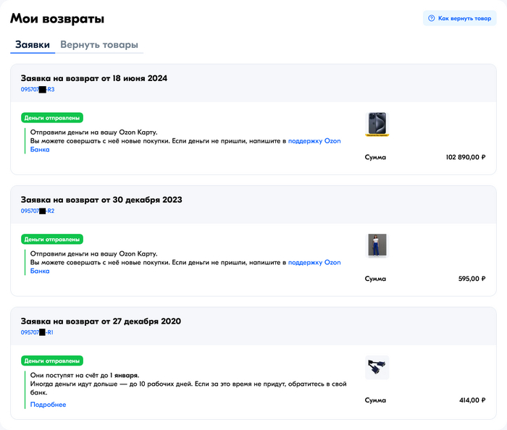The height and width of the screenshot is (430, 507).
Task: Click the 102 890,00 ₽ refund amount
Action: coord(466,156)
